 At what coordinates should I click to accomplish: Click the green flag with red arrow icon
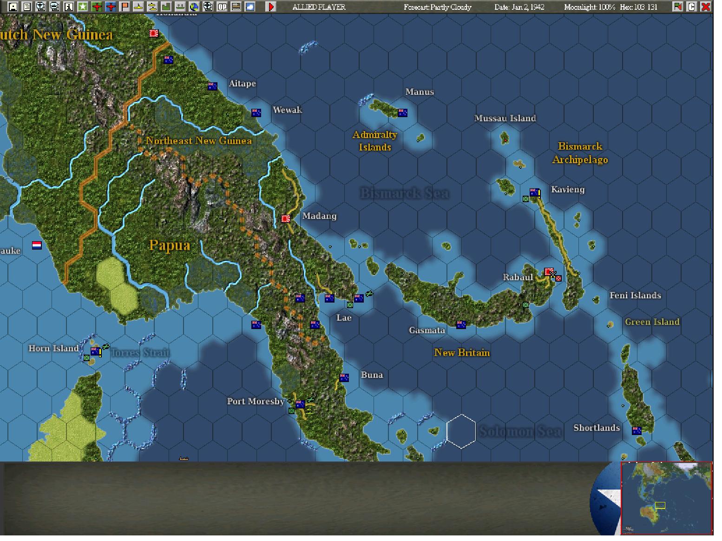pos(678,7)
